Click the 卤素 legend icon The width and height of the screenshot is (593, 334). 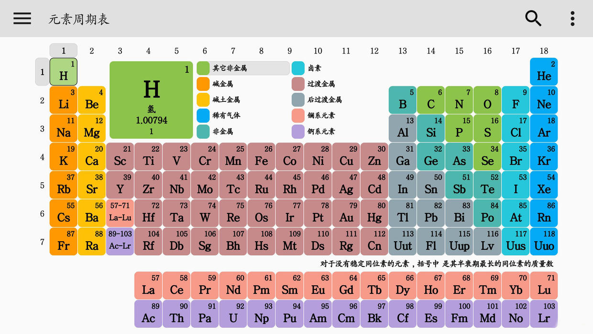tap(298, 68)
